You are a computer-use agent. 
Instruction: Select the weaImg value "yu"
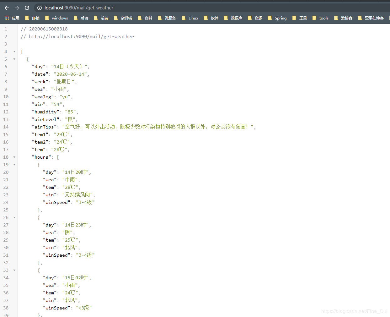coord(65,97)
